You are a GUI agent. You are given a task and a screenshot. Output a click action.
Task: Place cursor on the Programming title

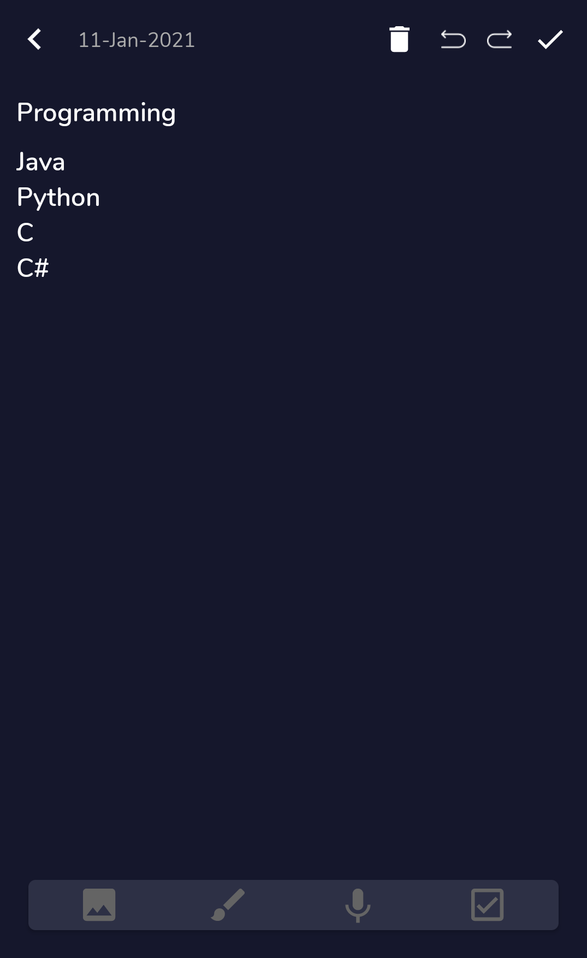tap(96, 112)
